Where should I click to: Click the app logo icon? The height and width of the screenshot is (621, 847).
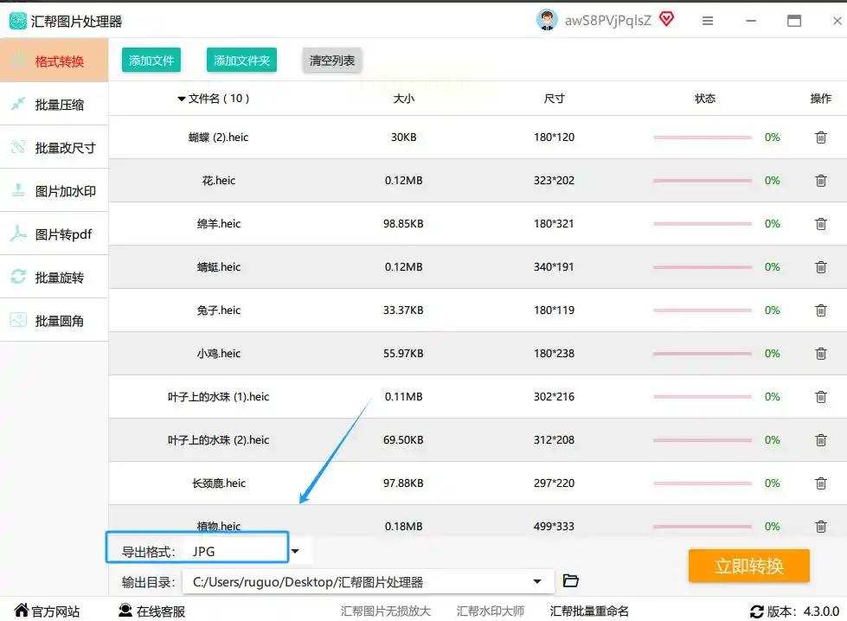(18, 21)
